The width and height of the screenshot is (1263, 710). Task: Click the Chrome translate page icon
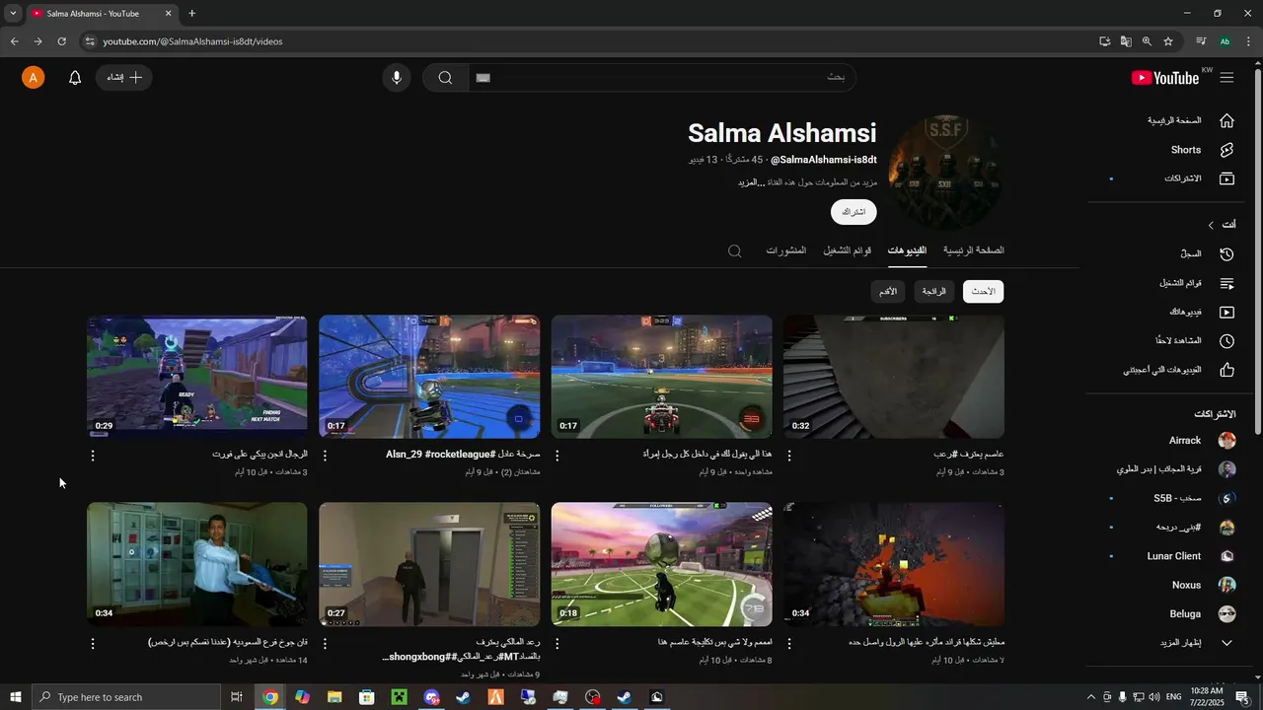[1126, 41]
